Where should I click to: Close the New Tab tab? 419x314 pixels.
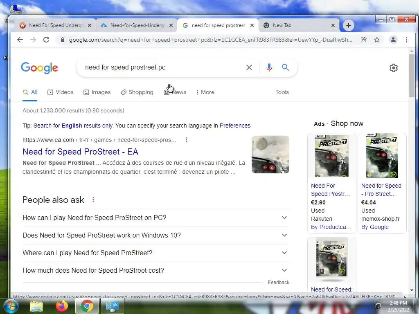pyautogui.click(x=333, y=25)
